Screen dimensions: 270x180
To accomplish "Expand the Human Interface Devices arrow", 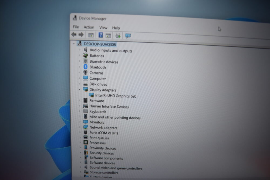I will click(x=80, y=106).
